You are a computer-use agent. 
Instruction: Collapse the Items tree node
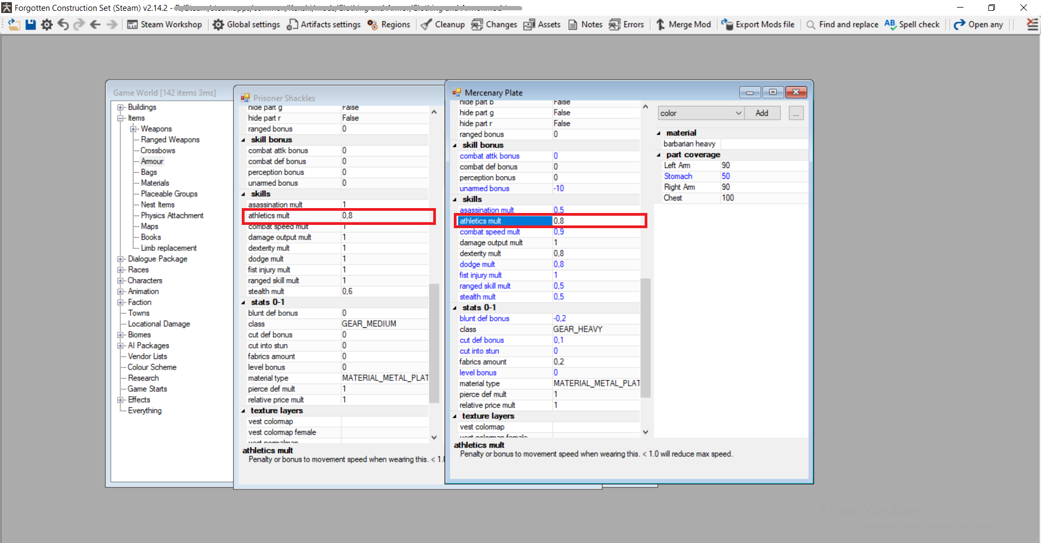120,118
